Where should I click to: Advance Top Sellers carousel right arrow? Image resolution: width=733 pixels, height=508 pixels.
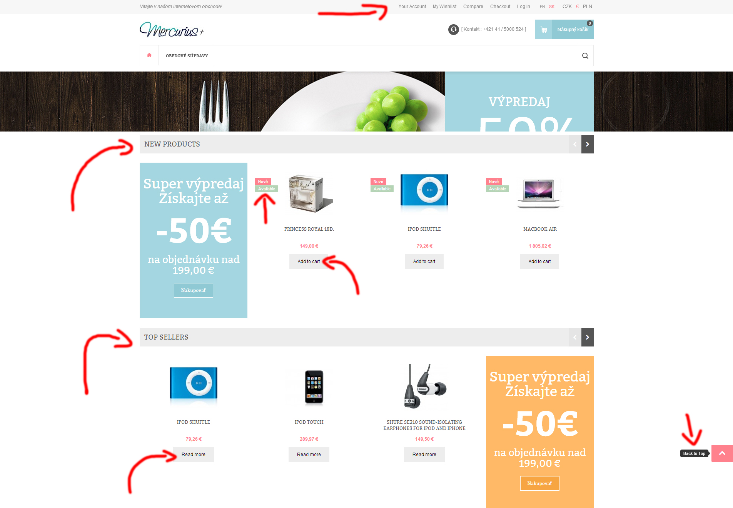tap(587, 337)
